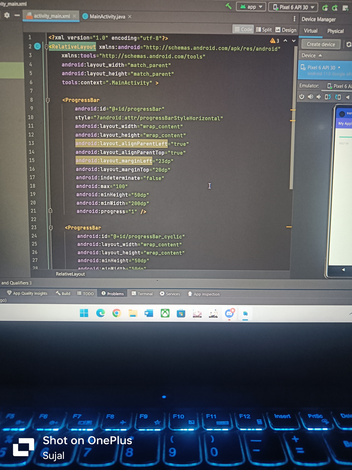Click the emulator volume down icon
This screenshot has width=352, height=470.
point(319,97)
